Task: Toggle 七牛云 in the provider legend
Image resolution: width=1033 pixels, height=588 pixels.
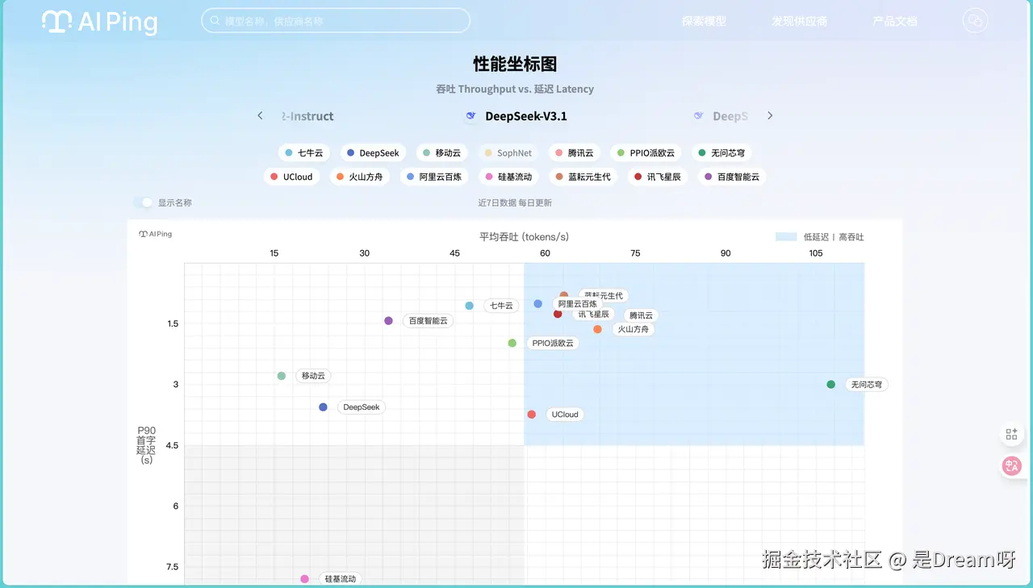Action: (x=304, y=152)
